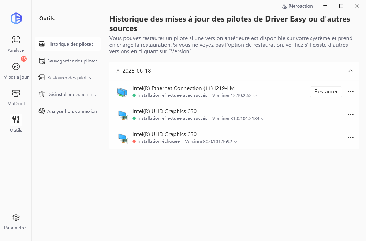Click the Historique des pilotes calendar icon
Viewport: 366px width, 241px height.
(x=42, y=44)
